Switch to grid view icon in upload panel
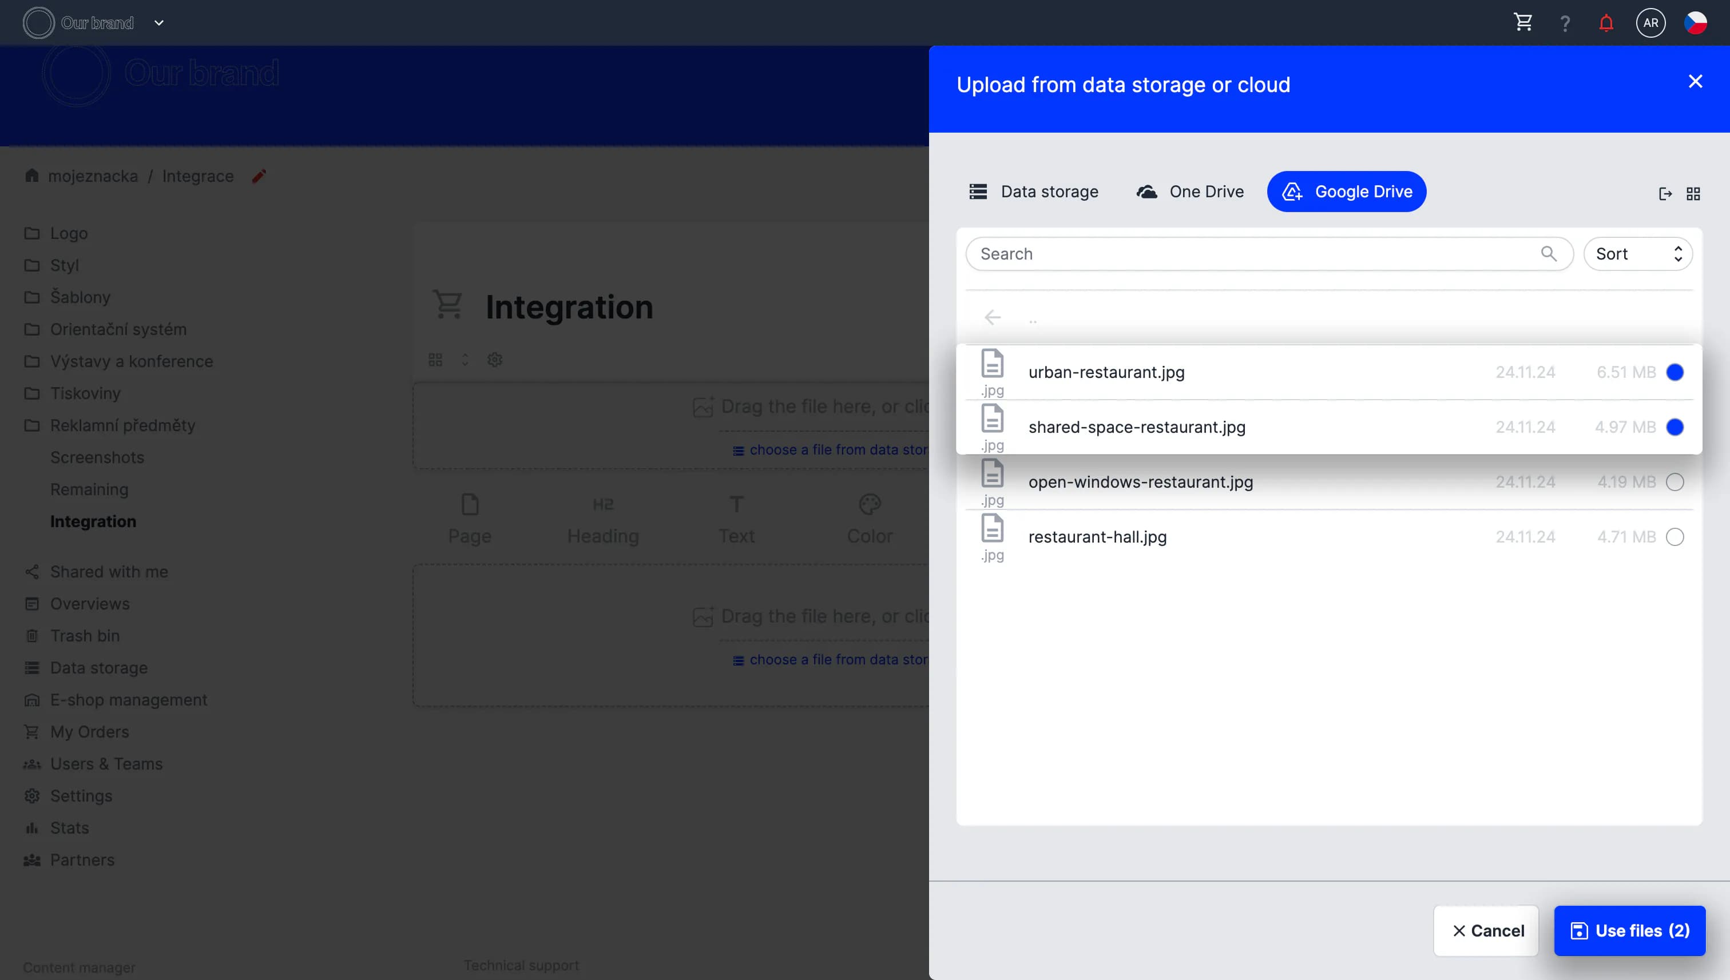 [1693, 194]
